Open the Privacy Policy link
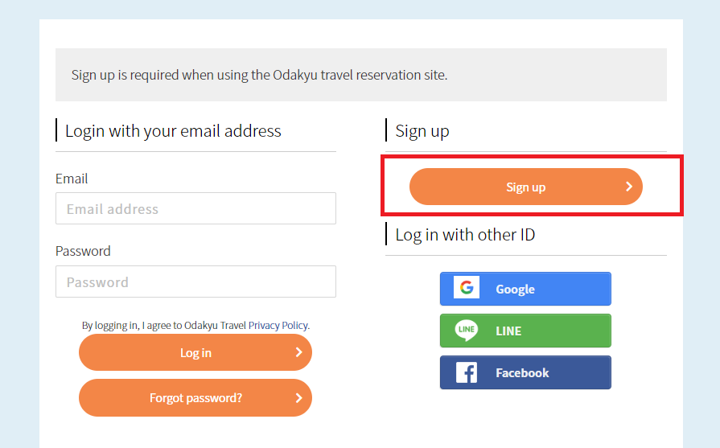Viewport: 720px width, 448px height. pos(278,325)
